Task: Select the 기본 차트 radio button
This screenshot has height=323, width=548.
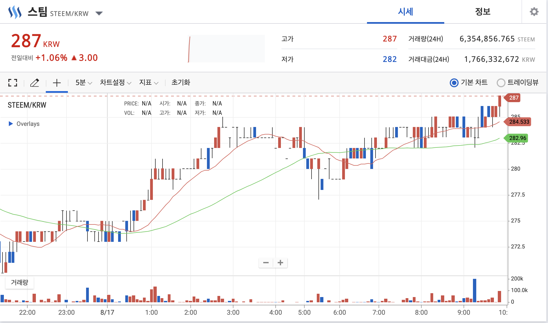Action: pos(454,83)
